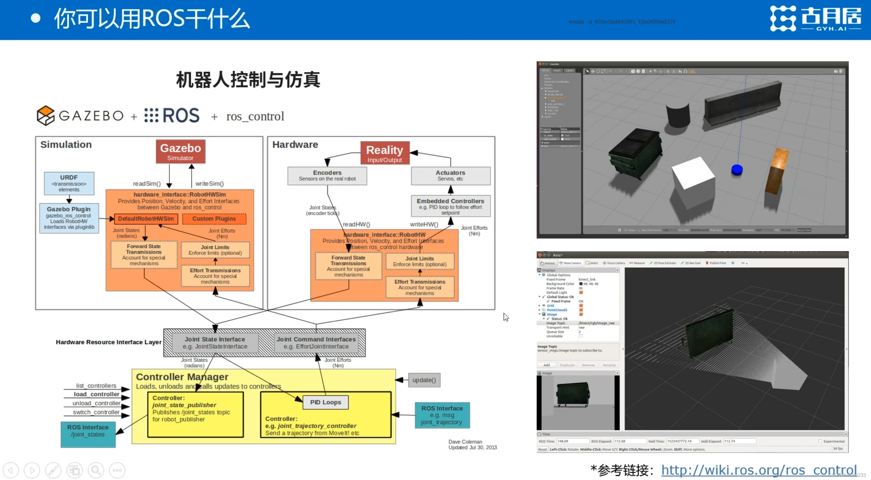The width and height of the screenshot is (871, 480).
Task: Toggle the Grid display checkbox in RViz
Action: [581, 306]
